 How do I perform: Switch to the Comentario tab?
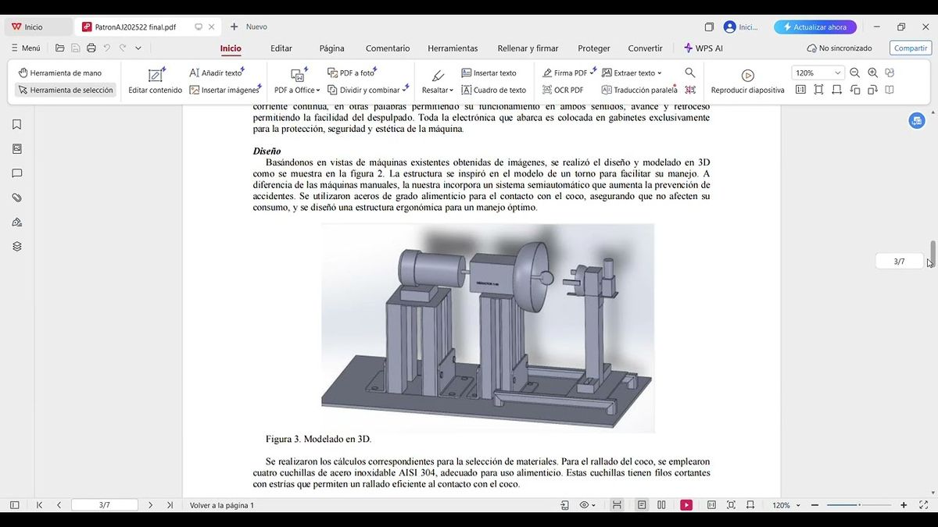pos(387,48)
